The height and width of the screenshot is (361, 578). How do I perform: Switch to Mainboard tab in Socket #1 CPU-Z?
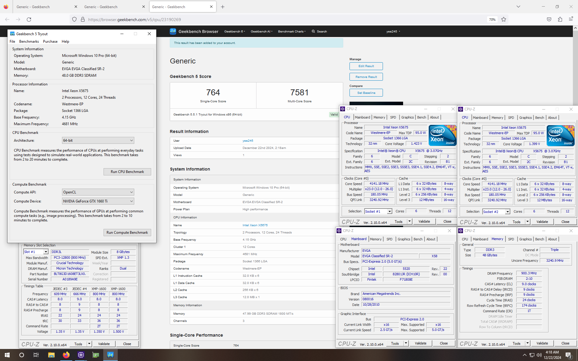point(362,117)
